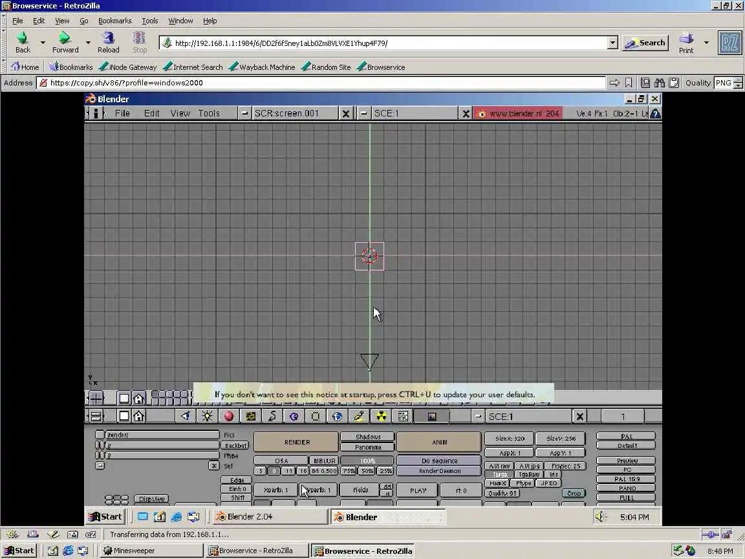Open the SCR screen browse dropdown
This screenshot has width=745, height=559.
click(x=244, y=113)
